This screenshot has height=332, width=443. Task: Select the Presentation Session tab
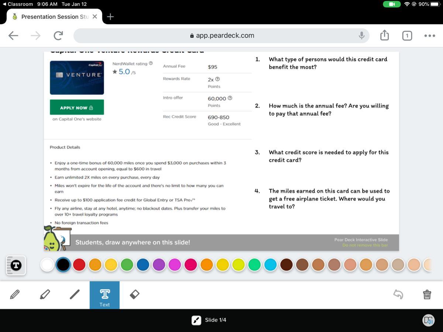click(55, 17)
